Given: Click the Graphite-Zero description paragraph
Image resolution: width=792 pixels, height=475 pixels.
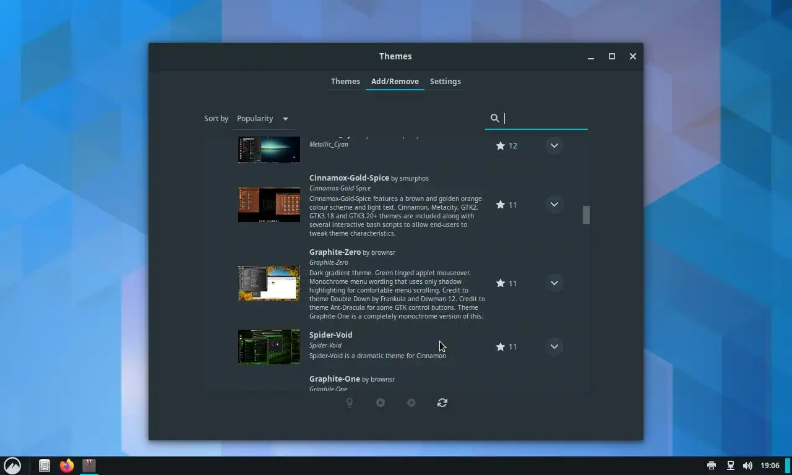Looking at the screenshot, I should pyautogui.click(x=397, y=294).
